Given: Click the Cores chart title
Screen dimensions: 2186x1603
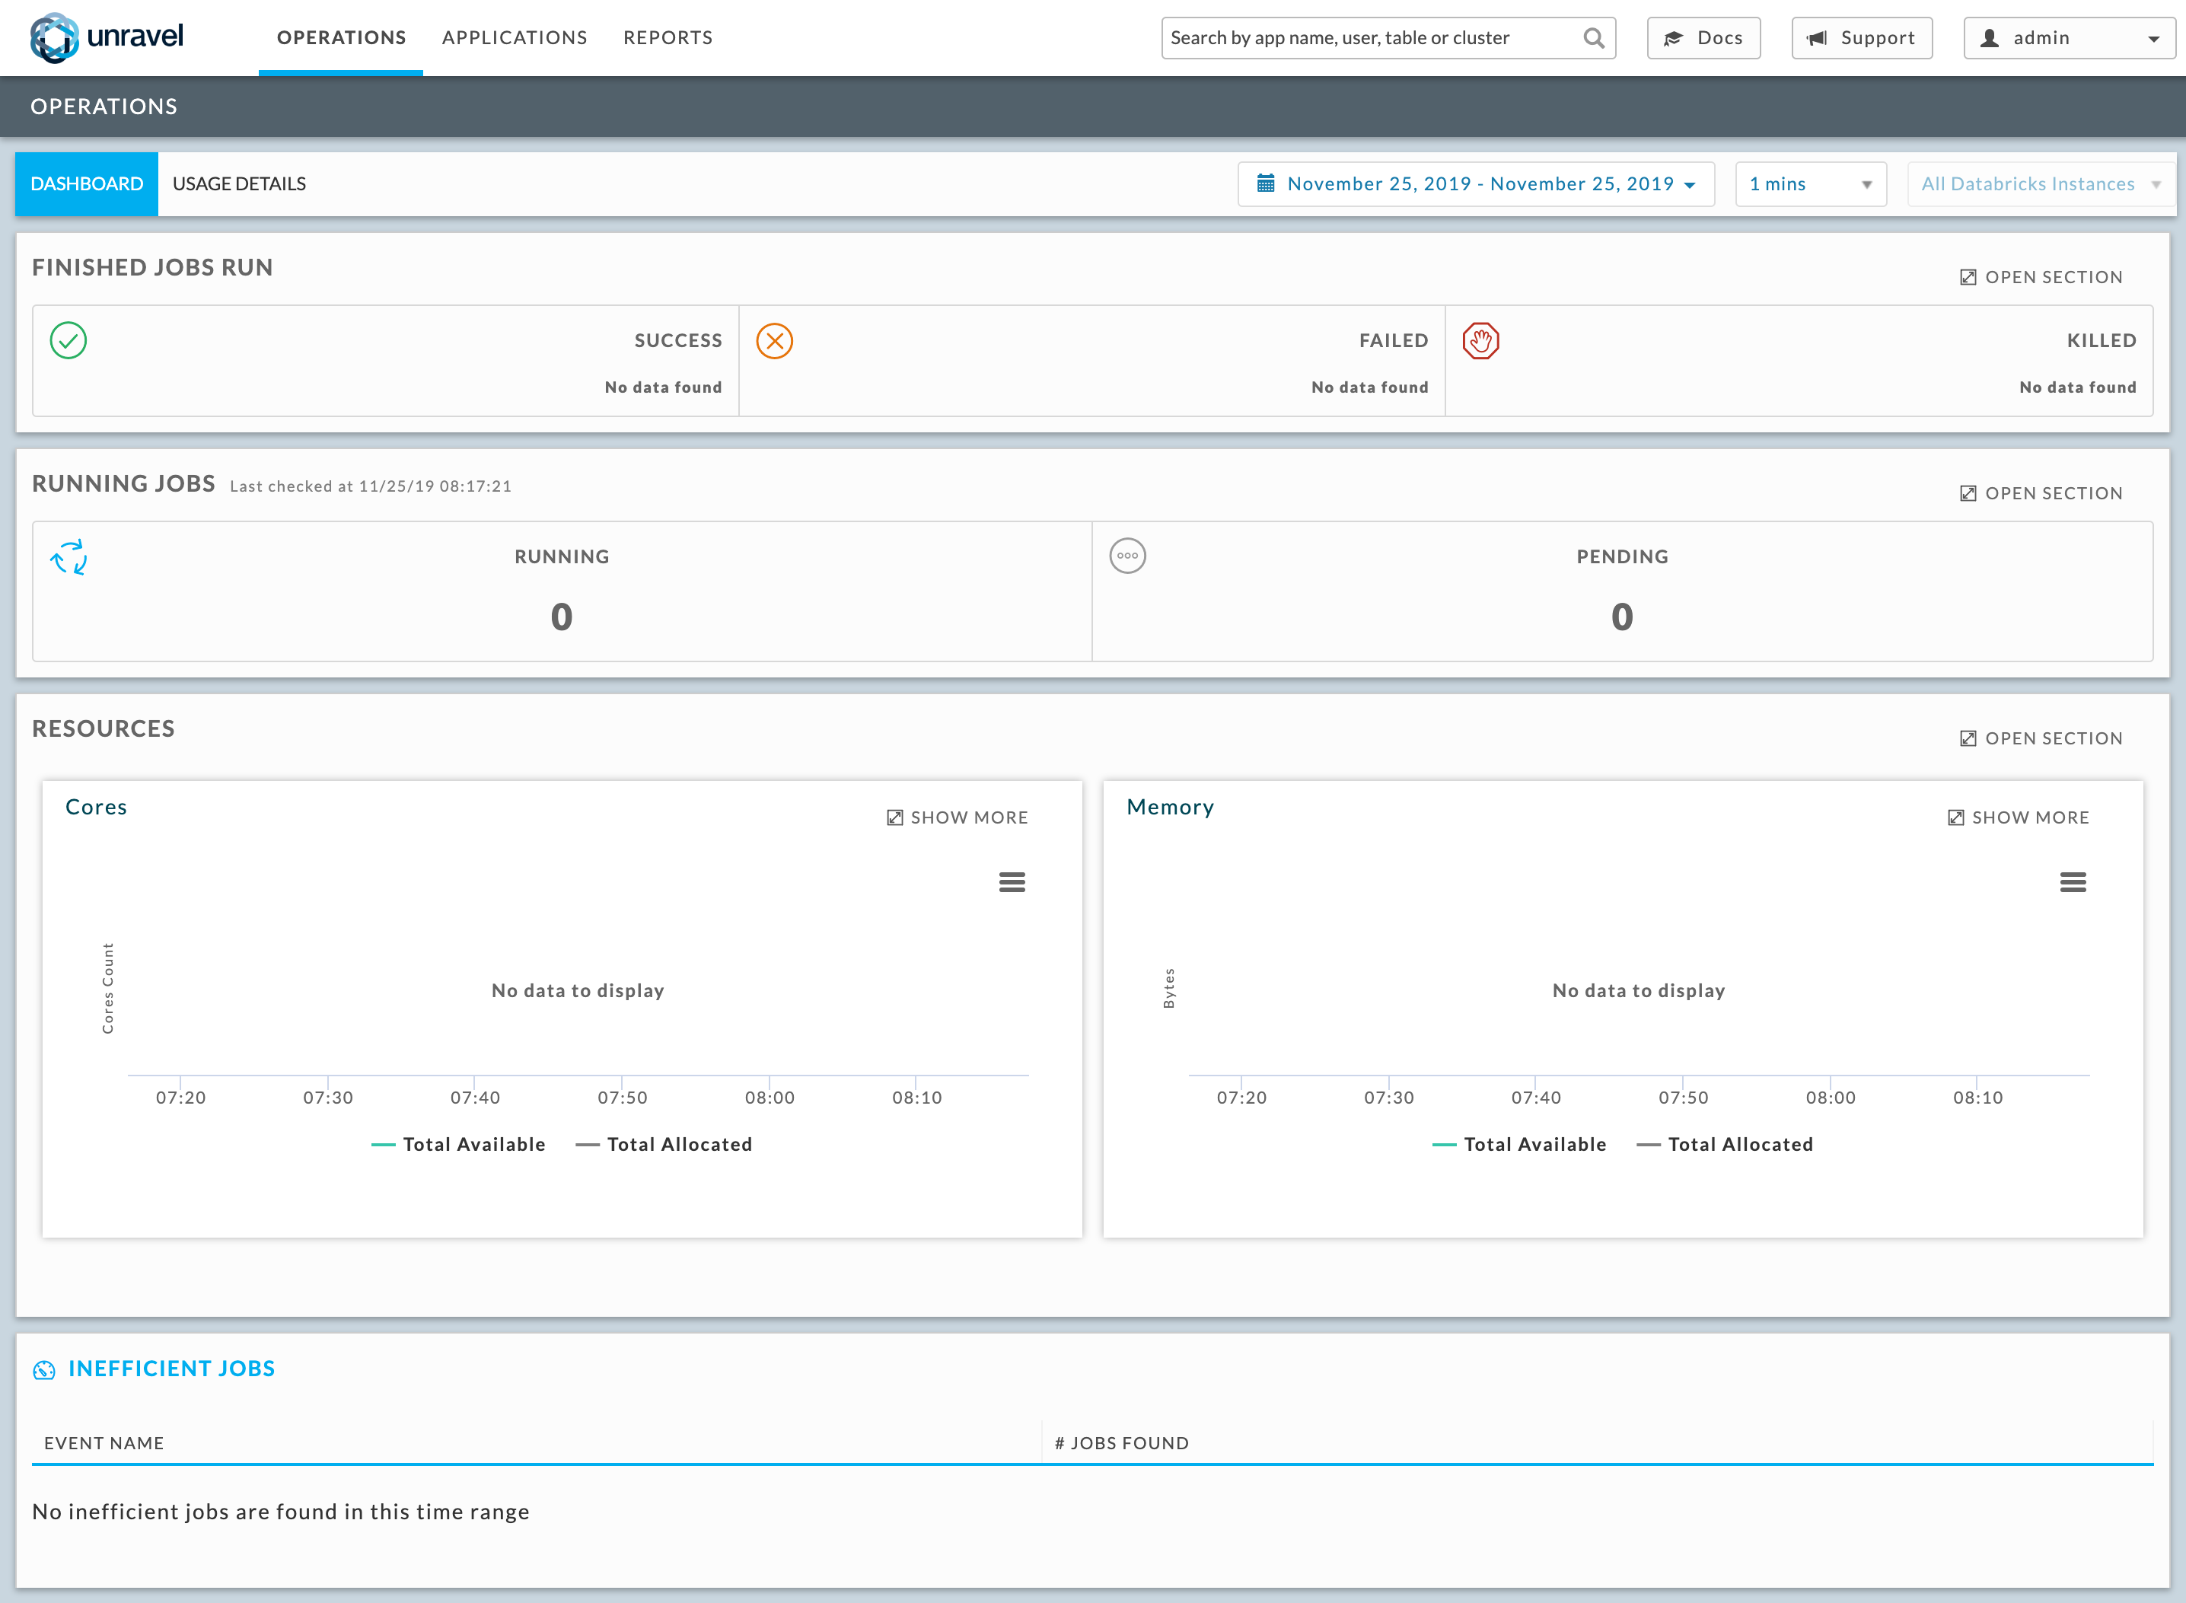Looking at the screenshot, I should [96, 808].
